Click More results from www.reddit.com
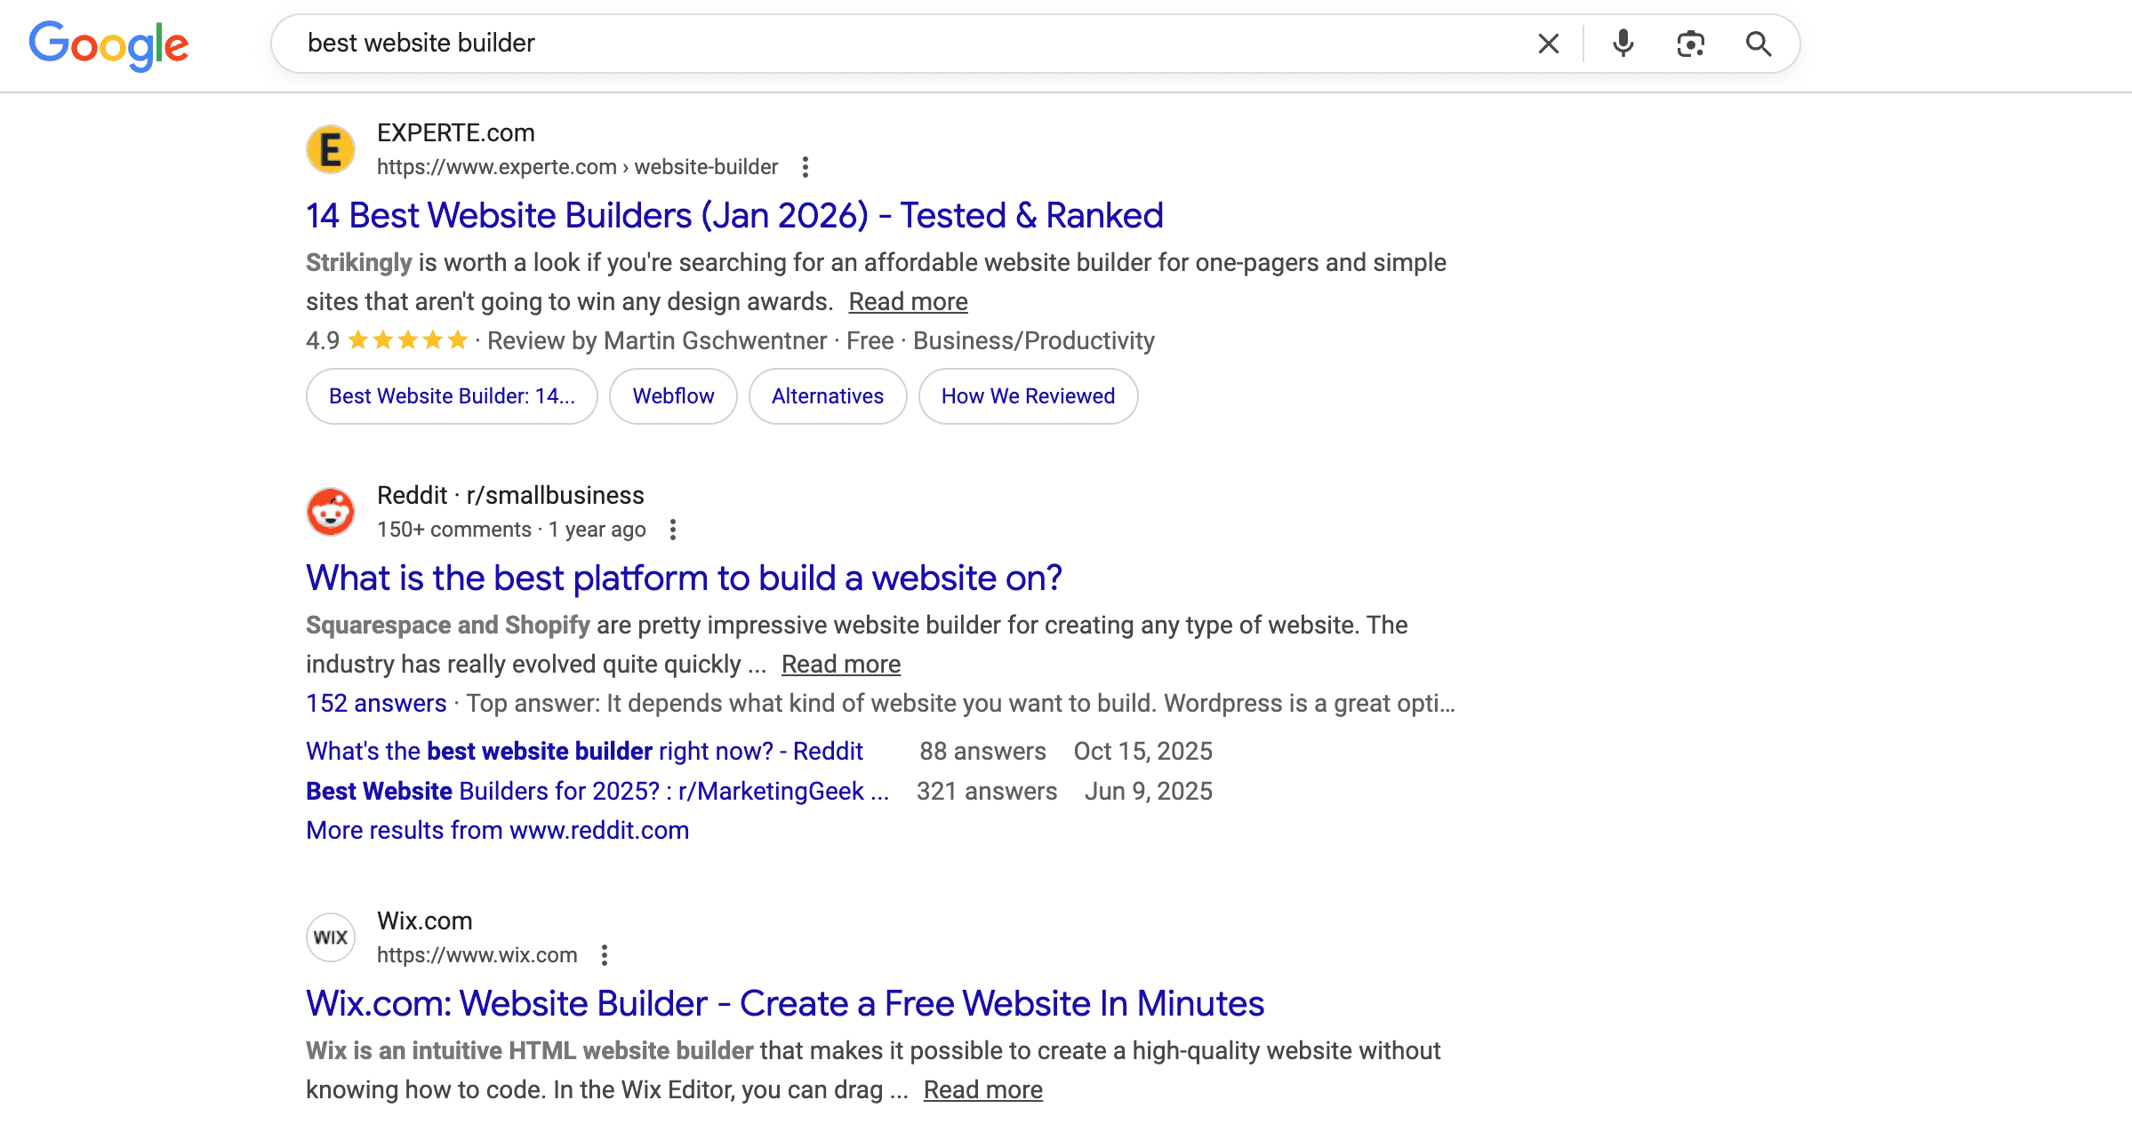The width and height of the screenshot is (2132, 1148). coord(496,829)
